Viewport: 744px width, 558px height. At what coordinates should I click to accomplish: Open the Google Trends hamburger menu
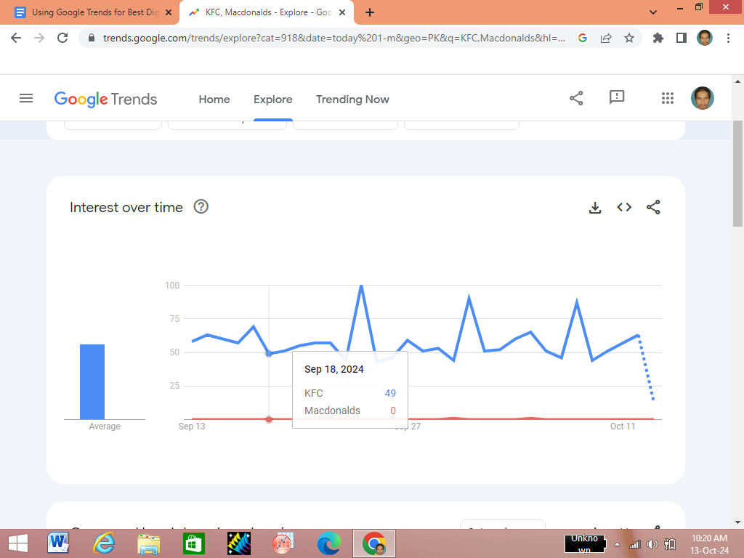(26, 98)
